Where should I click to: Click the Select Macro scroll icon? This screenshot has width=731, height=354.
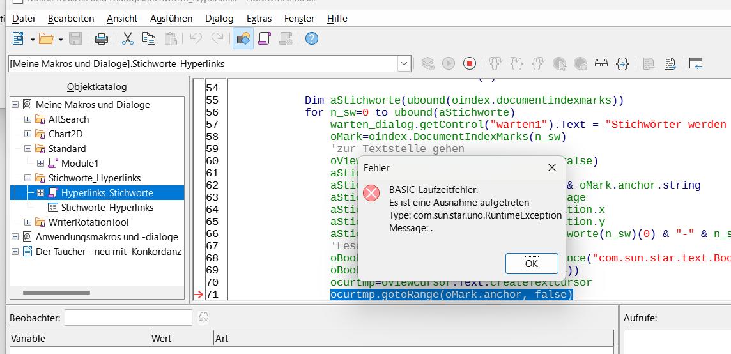tap(265, 39)
